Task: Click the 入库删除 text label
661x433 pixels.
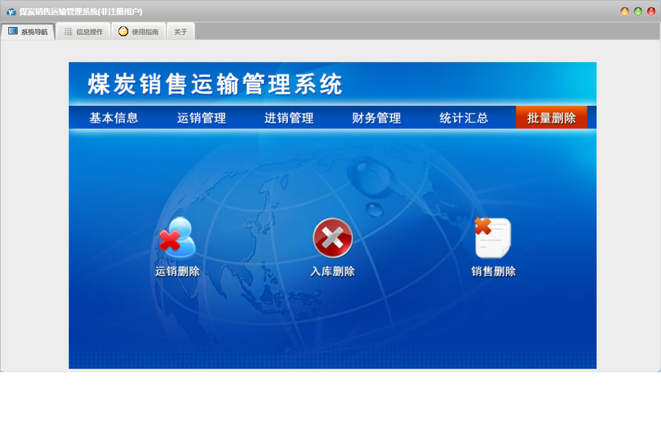Action: 333,272
